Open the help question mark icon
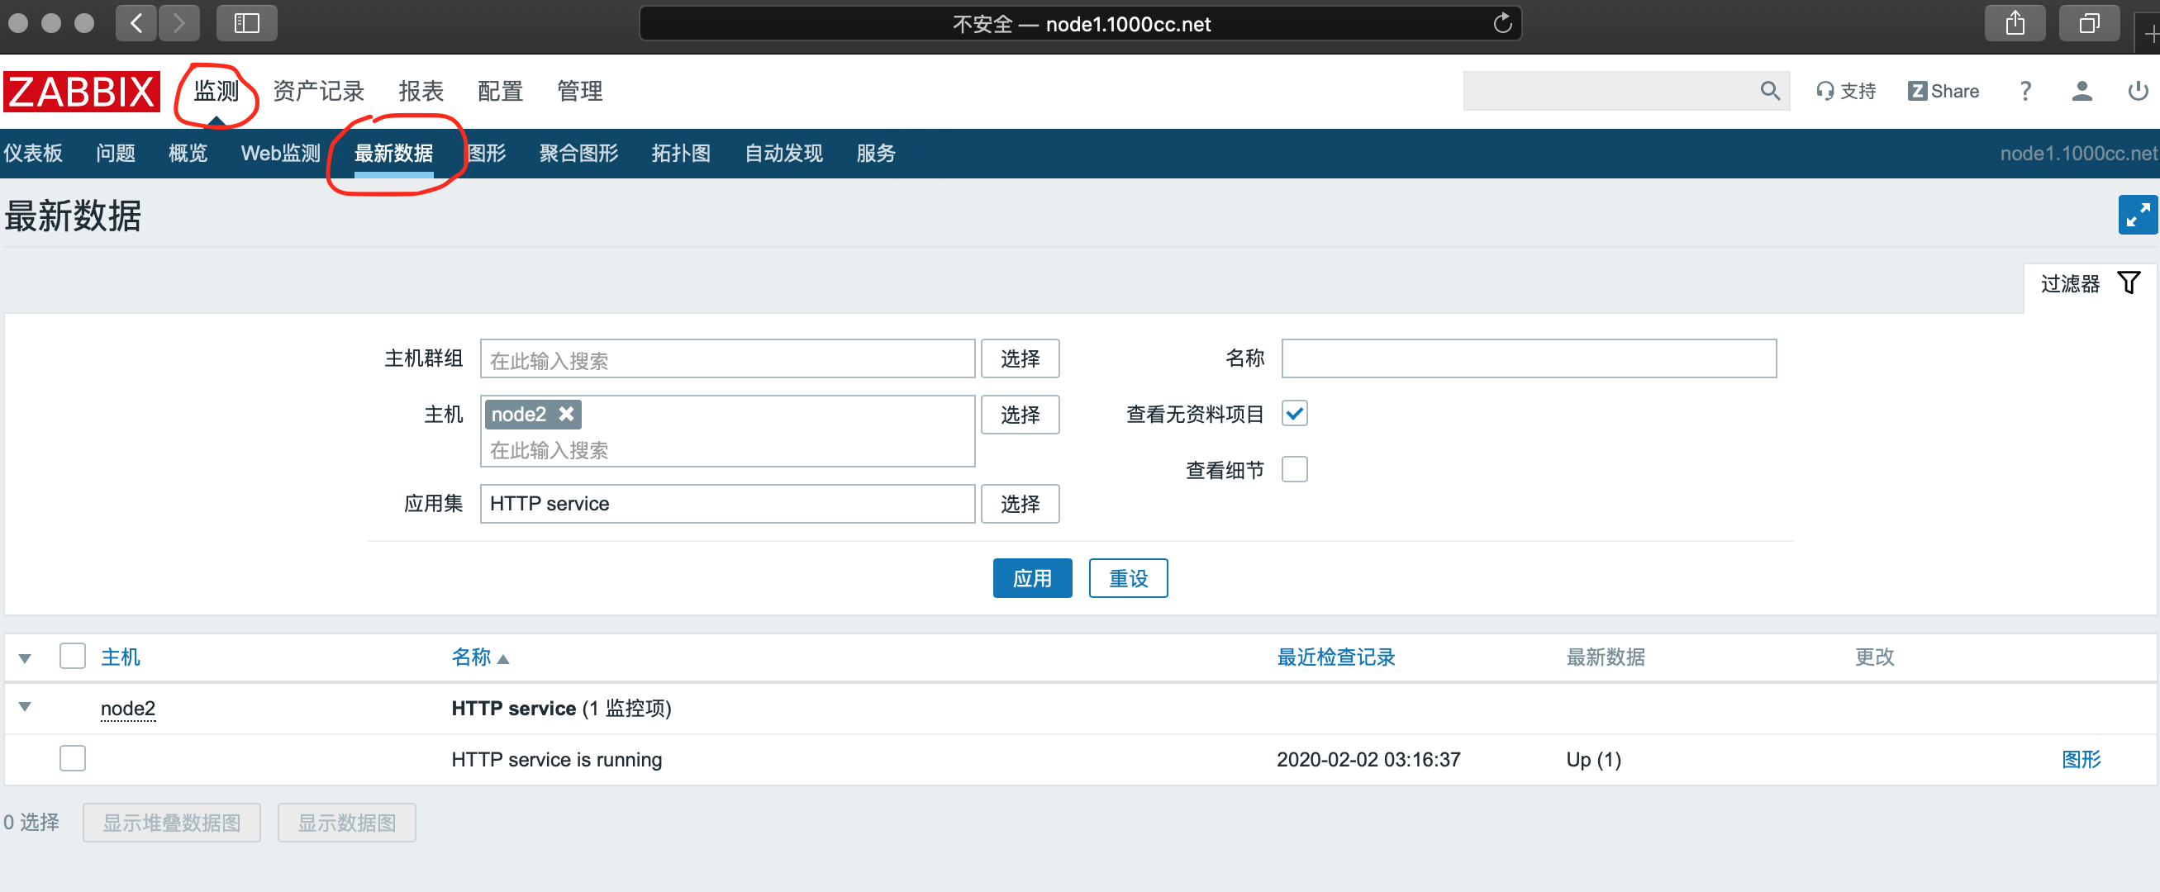Screen dimensions: 2160x892 2025,91
